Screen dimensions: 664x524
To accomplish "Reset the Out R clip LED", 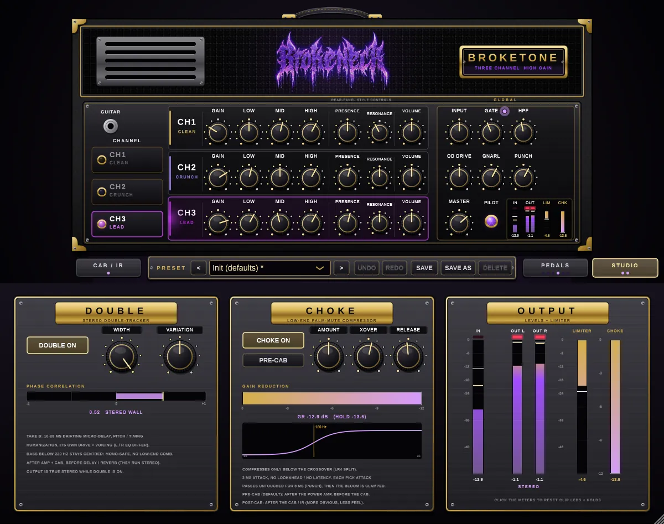I will click(540, 337).
